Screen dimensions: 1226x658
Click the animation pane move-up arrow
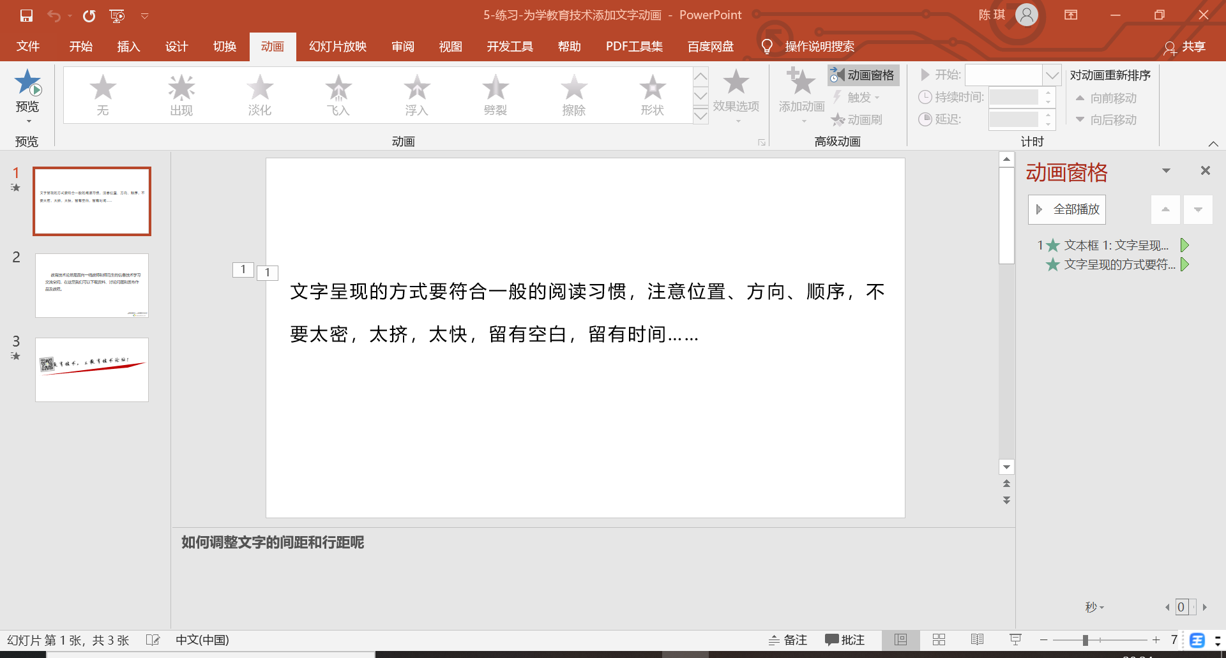[1165, 209]
